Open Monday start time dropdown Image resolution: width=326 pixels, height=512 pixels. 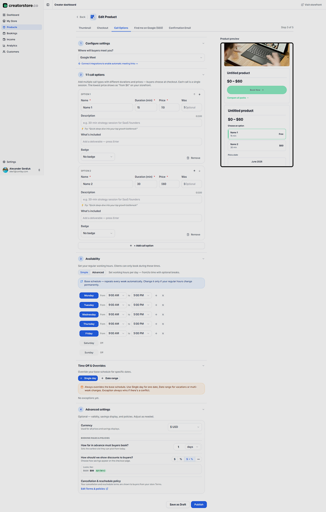117,295
